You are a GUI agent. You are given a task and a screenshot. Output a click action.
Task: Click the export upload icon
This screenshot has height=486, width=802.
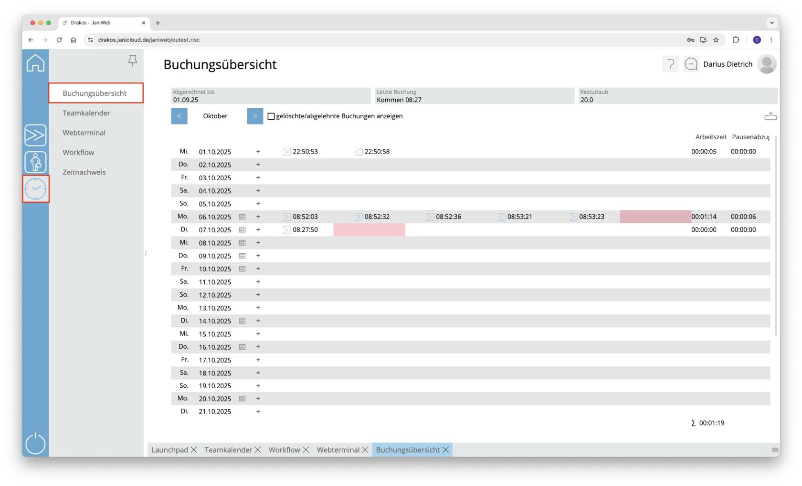coord(770,116)
